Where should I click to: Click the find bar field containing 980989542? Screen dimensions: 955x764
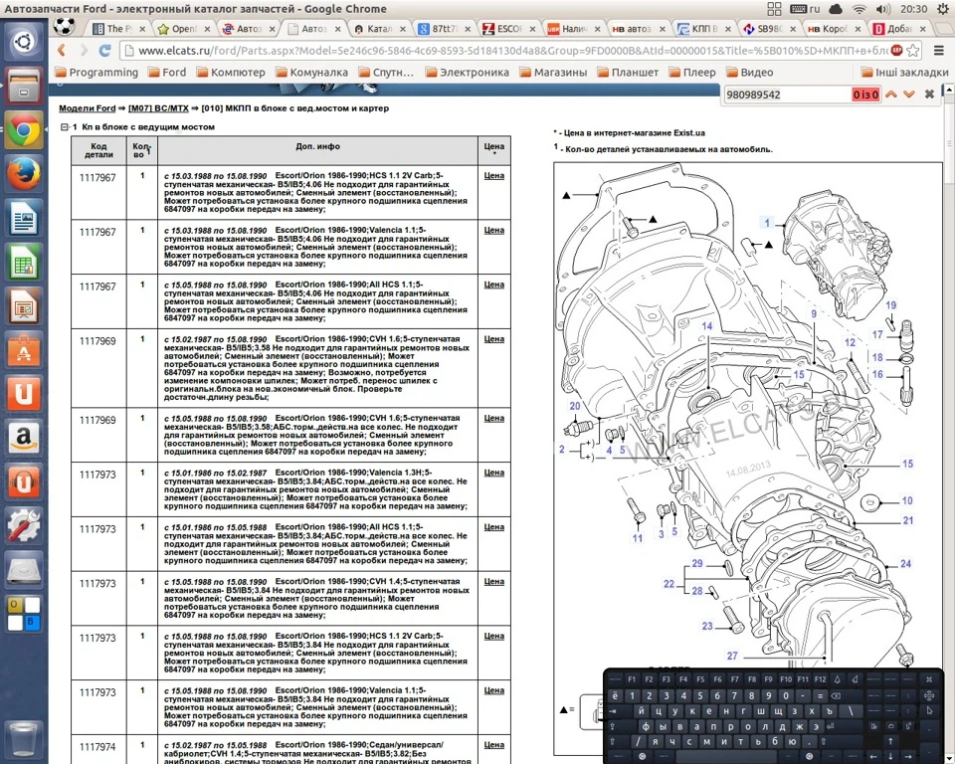pyautogui.click(x=787, y=95)
